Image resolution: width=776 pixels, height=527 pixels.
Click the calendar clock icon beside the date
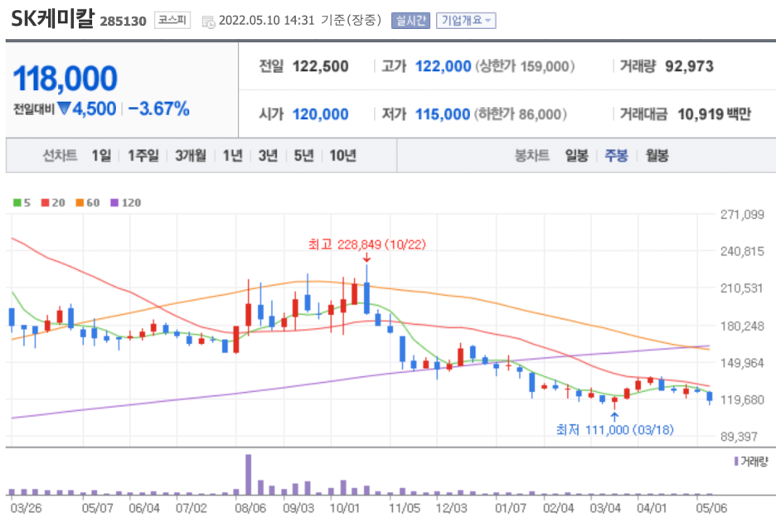(x=208, y=22)
